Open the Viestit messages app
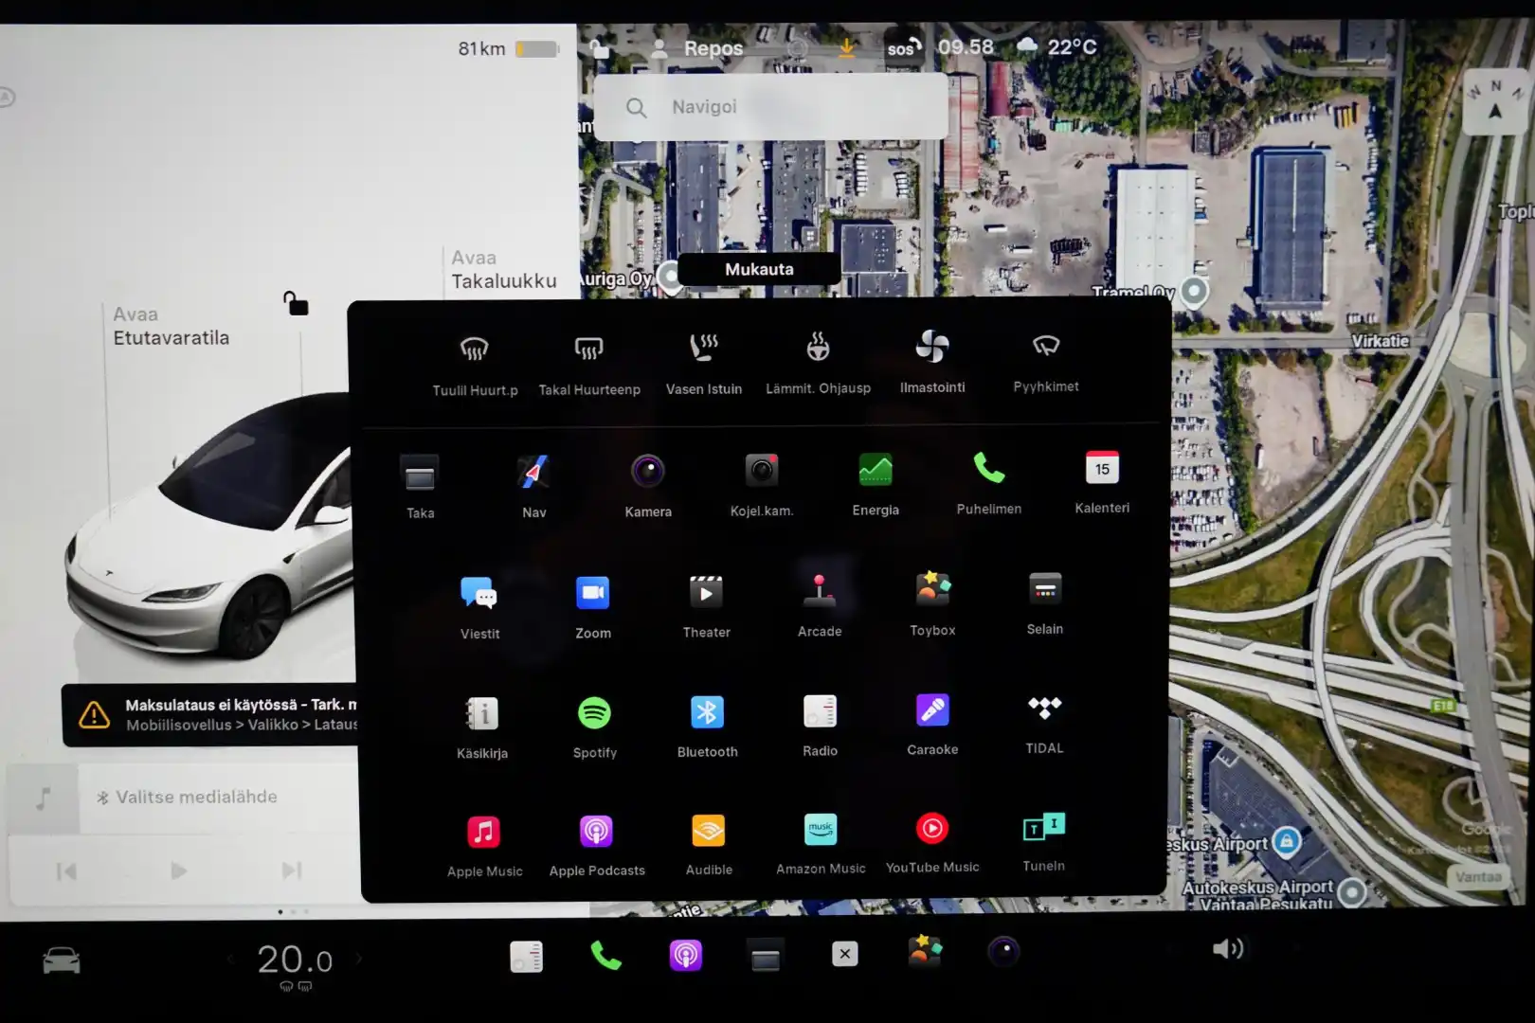This screenshot has height=1023, width=1535. click(x=479, y=607)
